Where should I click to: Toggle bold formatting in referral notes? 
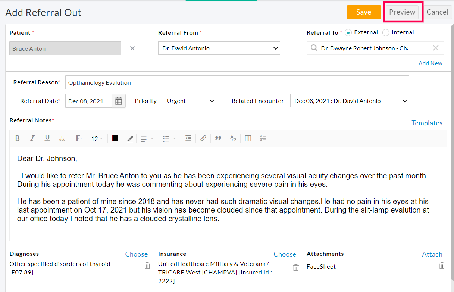click(x=17, y=138)
